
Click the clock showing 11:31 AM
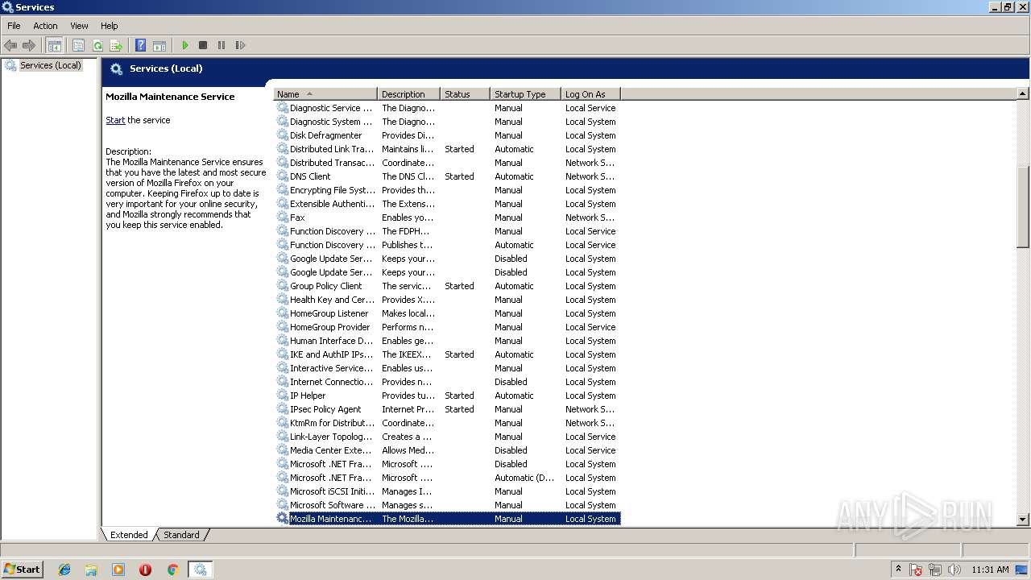pyautogui.click(x=990, y=570)
